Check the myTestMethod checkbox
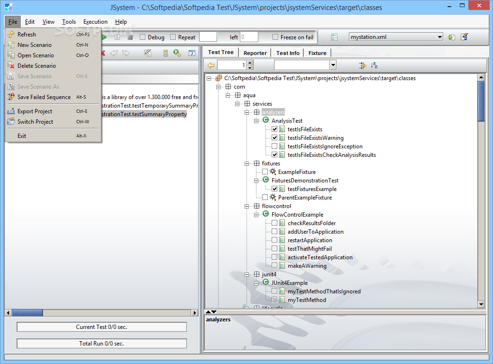493x364 pixels. (x=274, y=300)
